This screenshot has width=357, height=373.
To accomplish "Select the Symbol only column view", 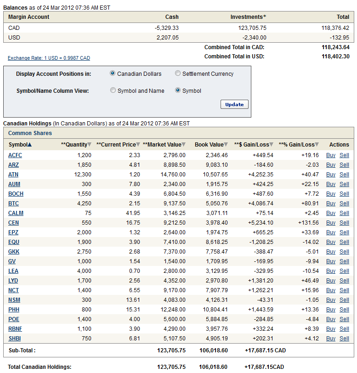I will (x=178, y=90).
